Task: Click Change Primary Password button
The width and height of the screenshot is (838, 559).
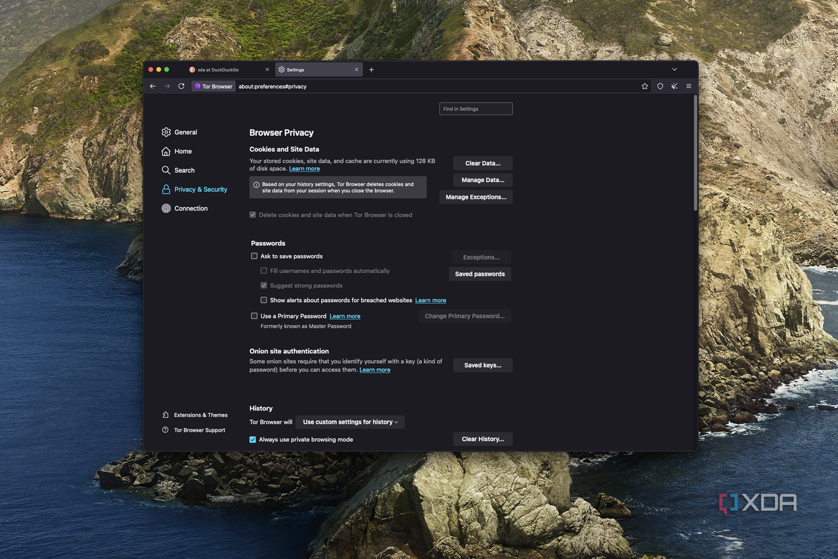Action: (465, 316)
